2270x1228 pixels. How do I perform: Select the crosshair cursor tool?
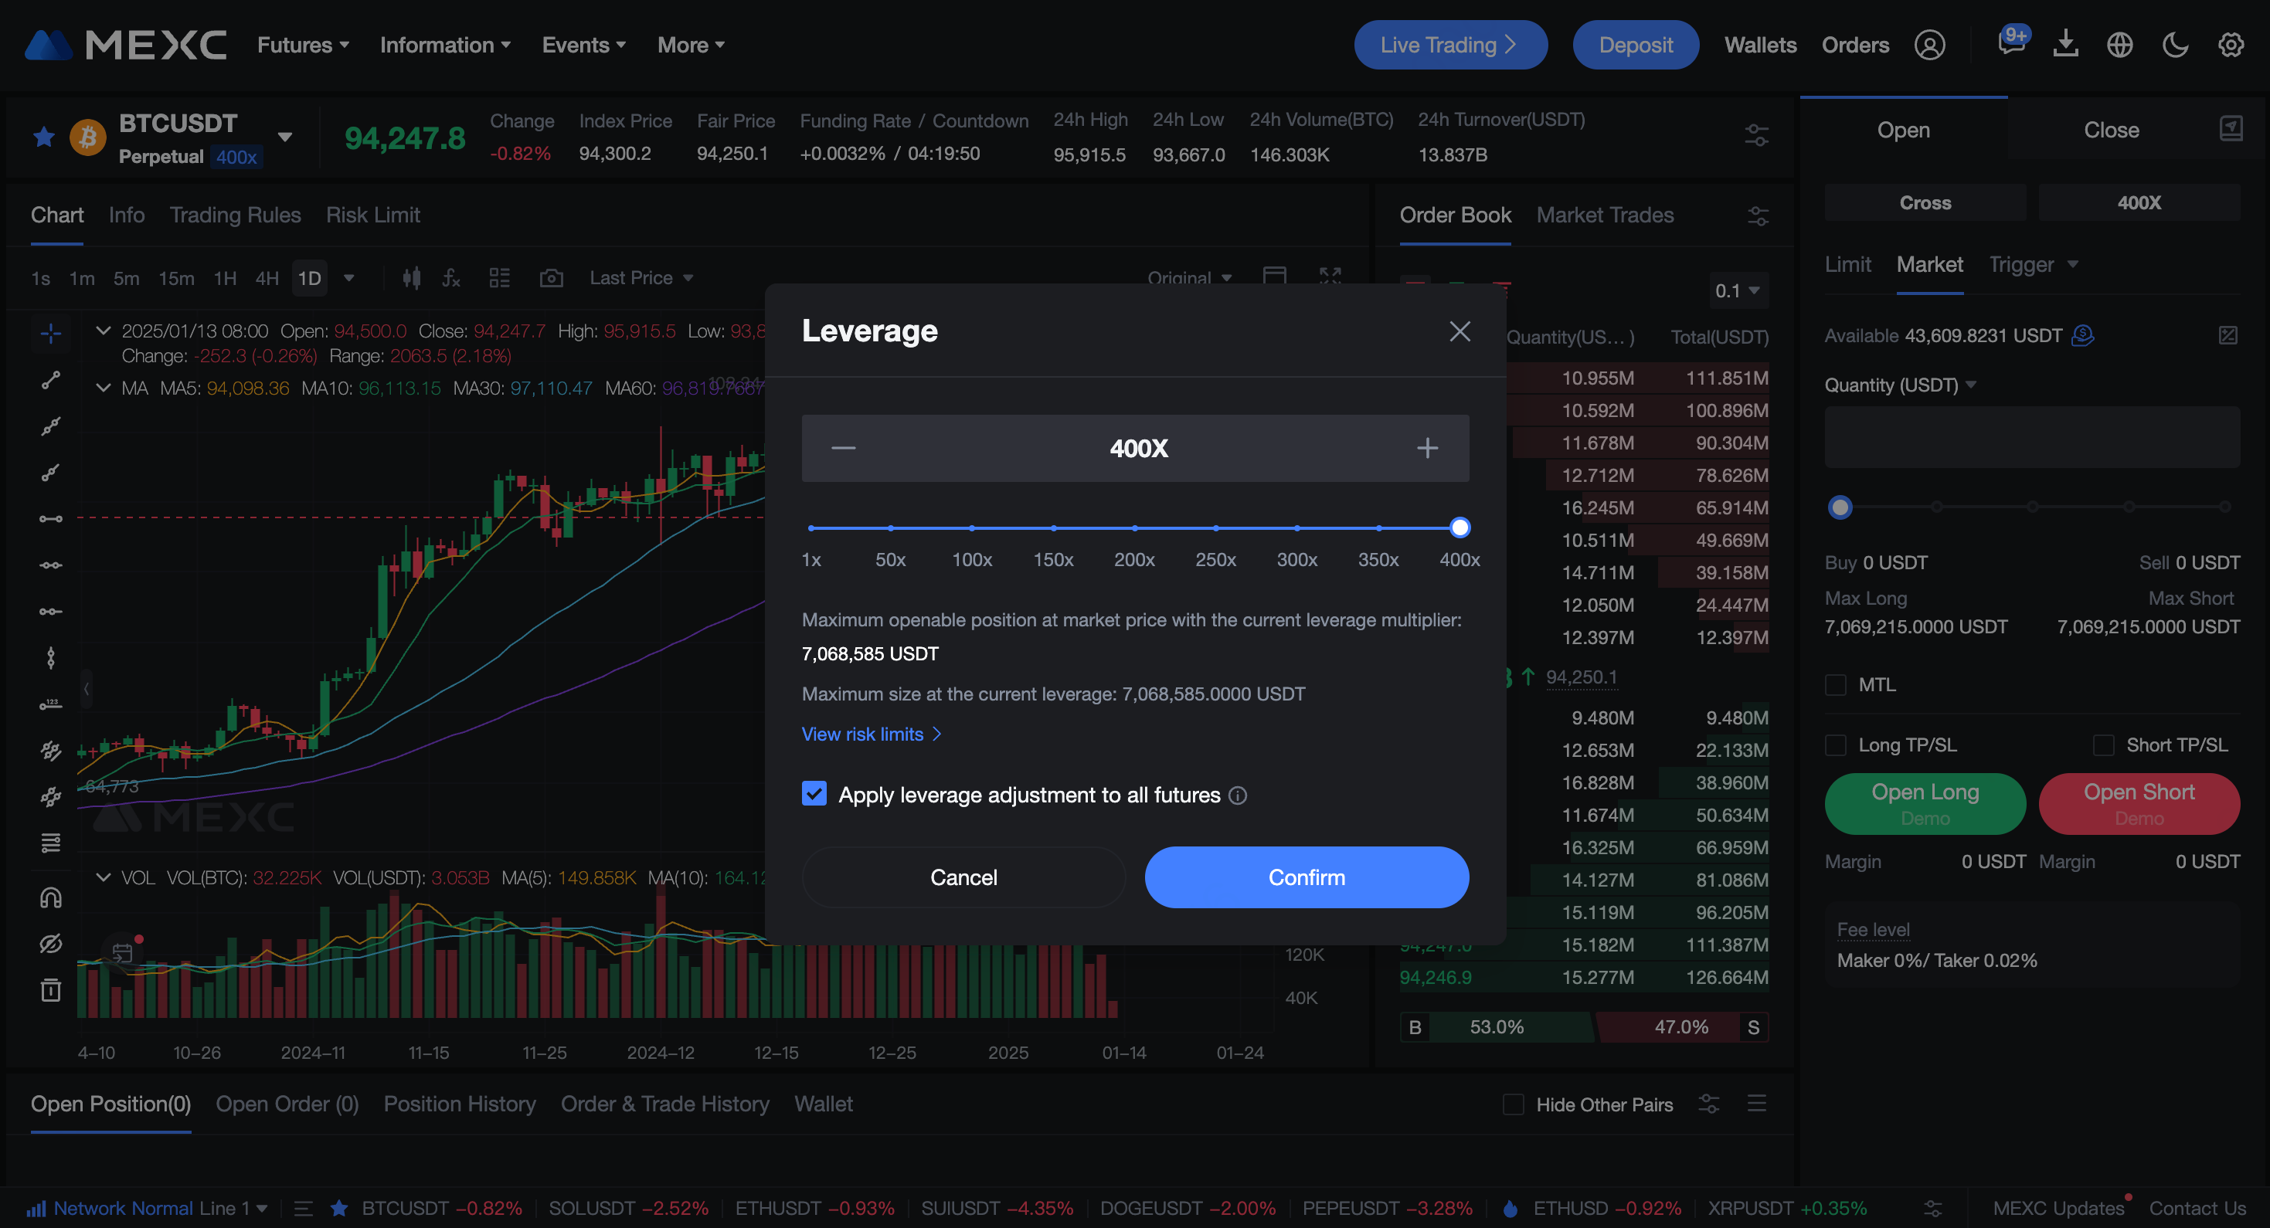point(51,334)
